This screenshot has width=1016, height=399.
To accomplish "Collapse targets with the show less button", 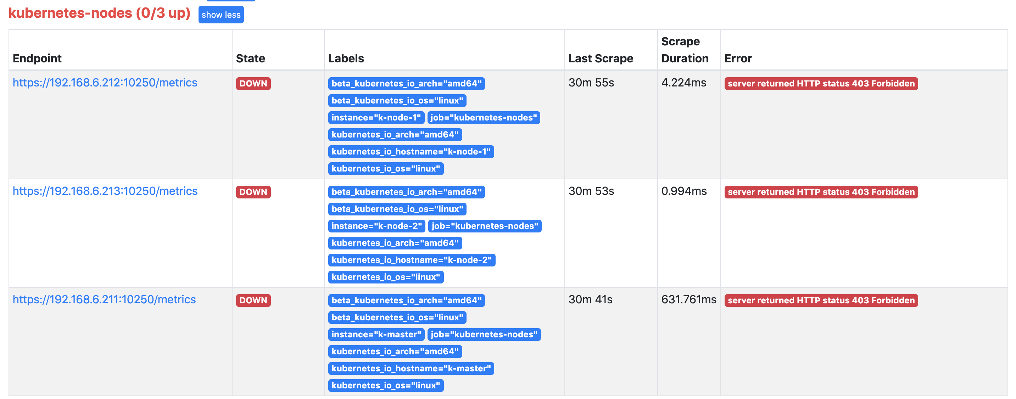I will (x=221, y=15).
